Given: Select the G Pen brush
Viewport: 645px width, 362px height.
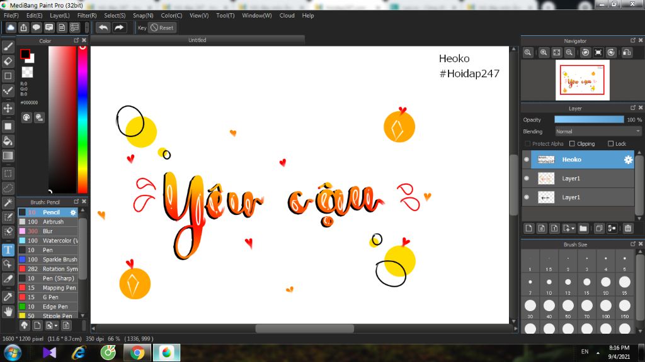Looking at the screenshot, I should tap(48, 297).
